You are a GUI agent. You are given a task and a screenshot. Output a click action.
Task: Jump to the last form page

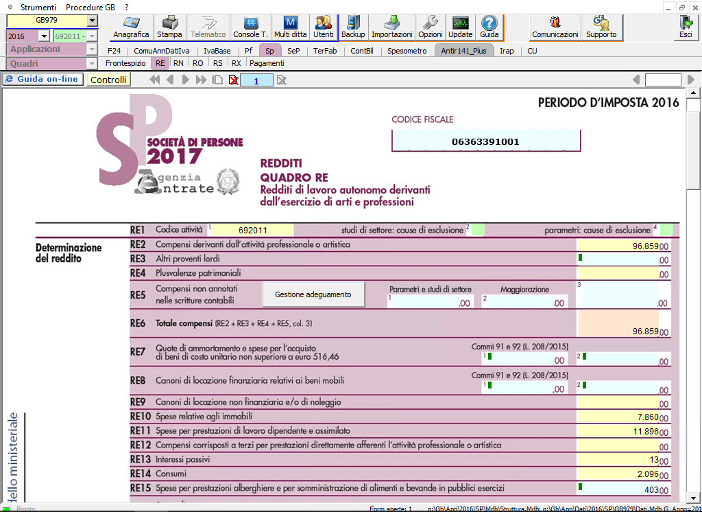click(201, 80)
